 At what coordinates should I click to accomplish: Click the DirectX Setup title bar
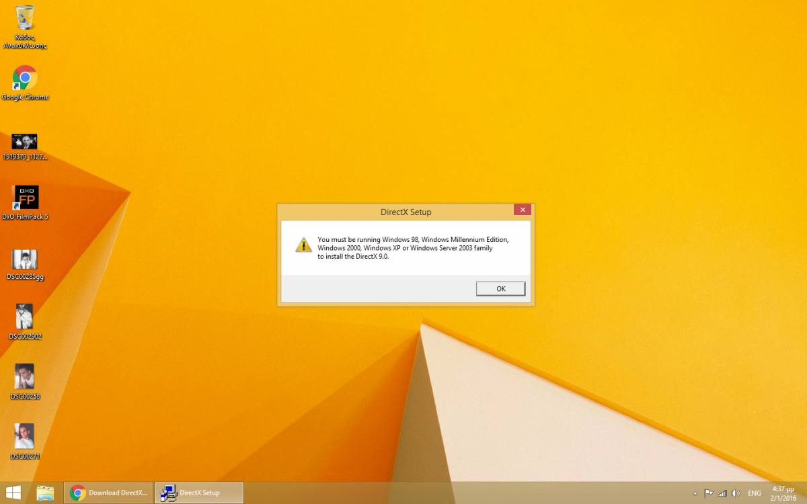(x=406, y=212)
